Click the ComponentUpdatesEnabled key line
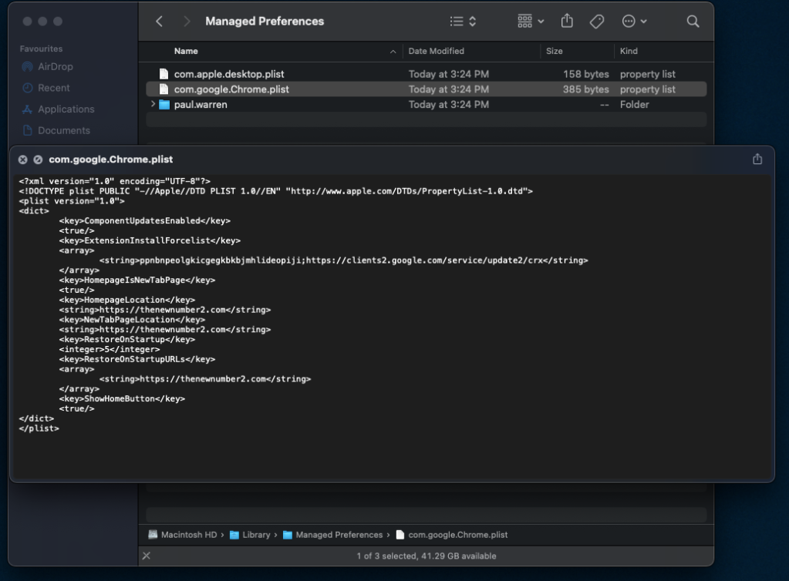This screenshot has height=581, width=789. pyautogui.click(x=144, y=220)
